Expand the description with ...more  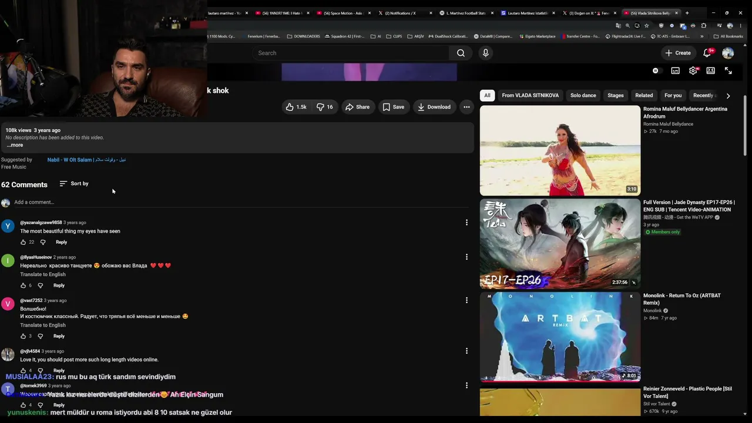[x=15, y=145]
